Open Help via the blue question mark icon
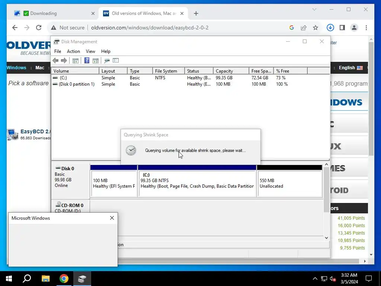This screenshot has width=381, height=286. 87,61
